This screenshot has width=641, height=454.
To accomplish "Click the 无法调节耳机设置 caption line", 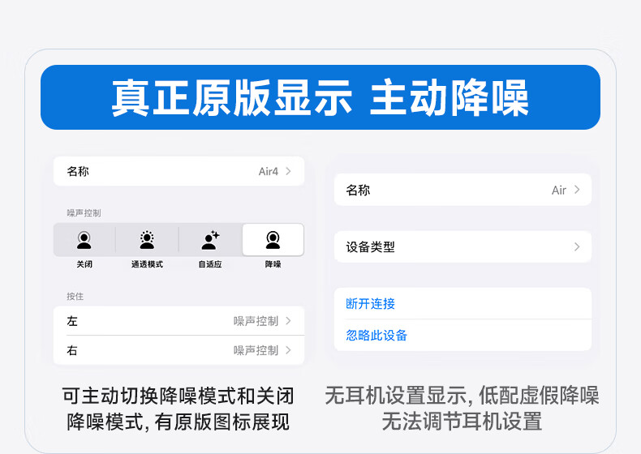I will click(462, 422).
